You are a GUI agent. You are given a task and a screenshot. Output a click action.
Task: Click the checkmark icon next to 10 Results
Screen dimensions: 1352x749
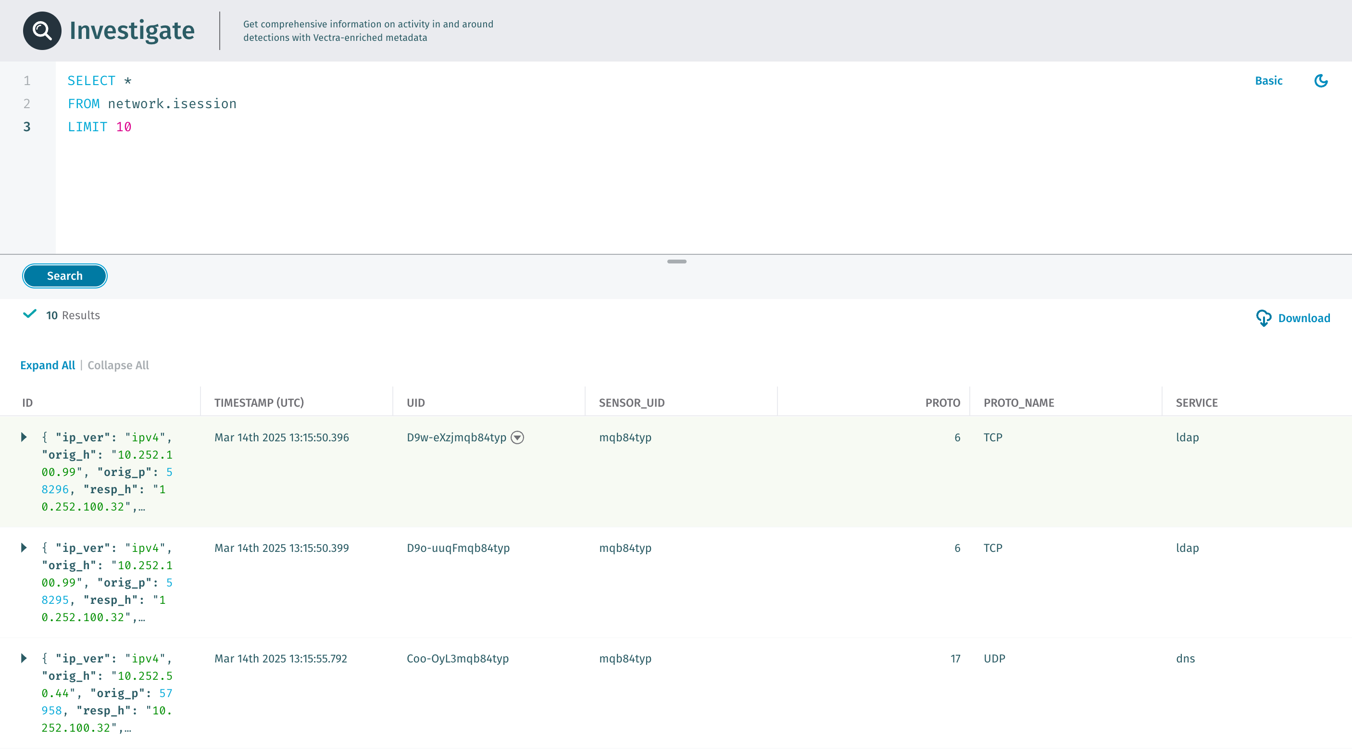(x=30, y=314)
